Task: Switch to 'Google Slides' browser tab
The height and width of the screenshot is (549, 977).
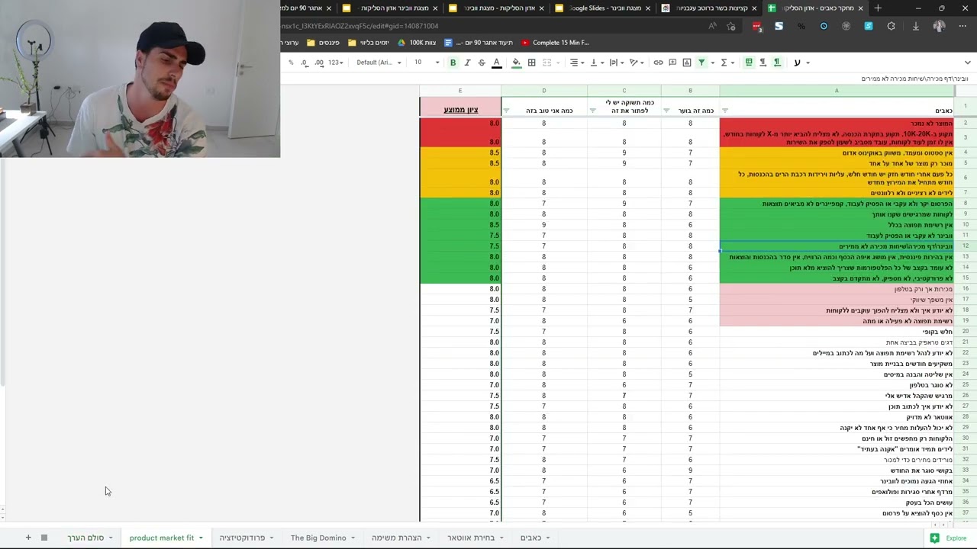Action: tap(603, 8)
